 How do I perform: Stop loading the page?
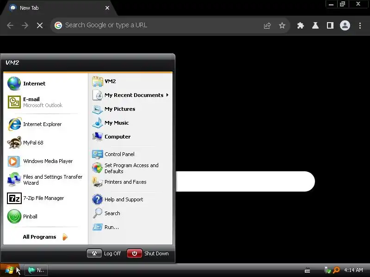pos(40,25)
